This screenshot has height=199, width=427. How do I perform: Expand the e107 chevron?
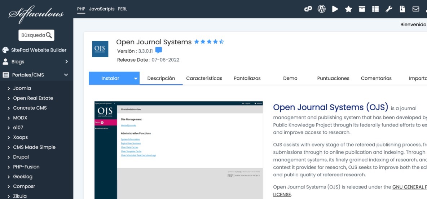pyautogui.click(x=9, y=128)
